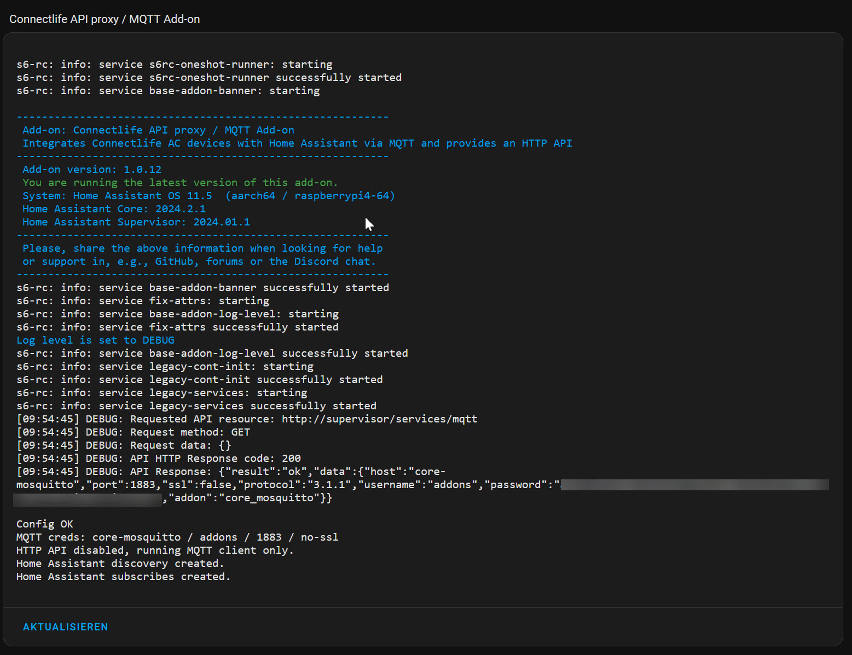Click the green latest version message

(x=180, y=183)
